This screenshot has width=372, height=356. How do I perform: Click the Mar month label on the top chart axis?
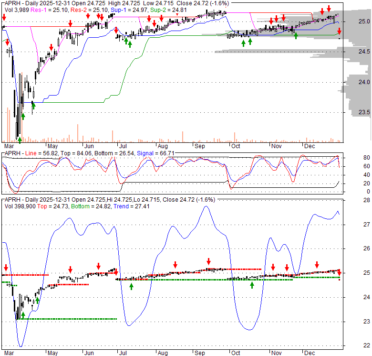click(9, 146)
